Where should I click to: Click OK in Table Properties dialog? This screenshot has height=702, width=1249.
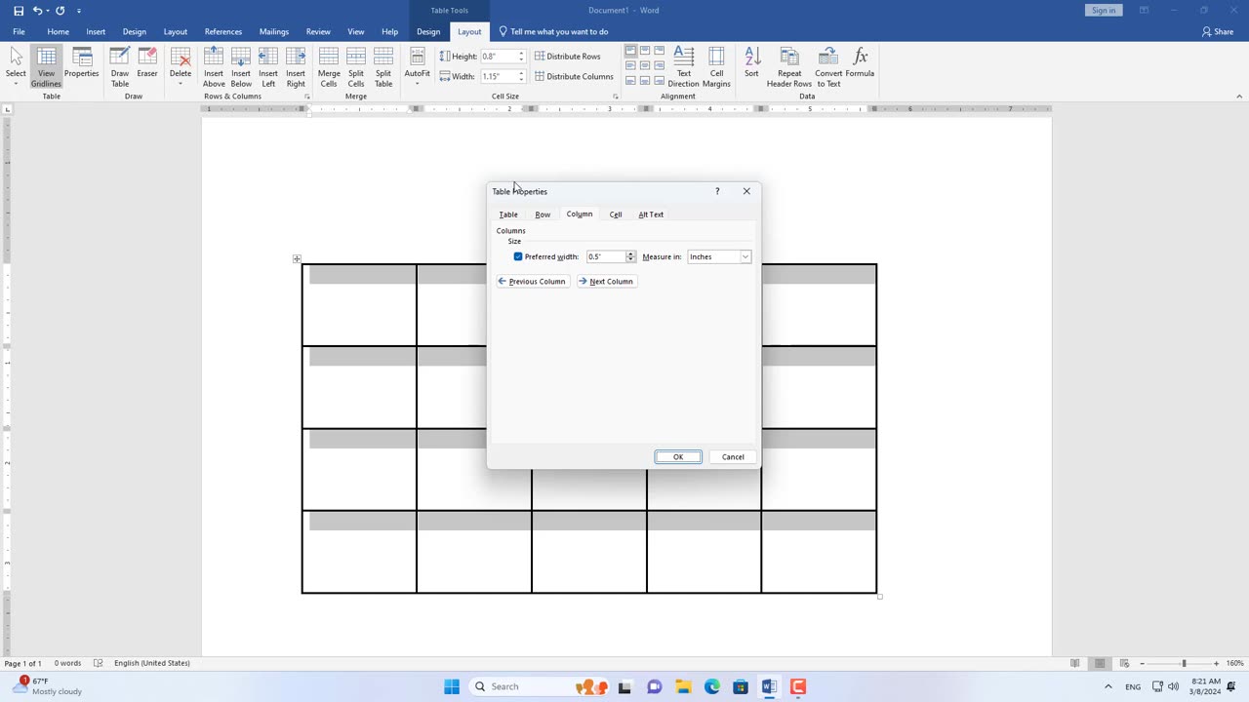point(678,456)
